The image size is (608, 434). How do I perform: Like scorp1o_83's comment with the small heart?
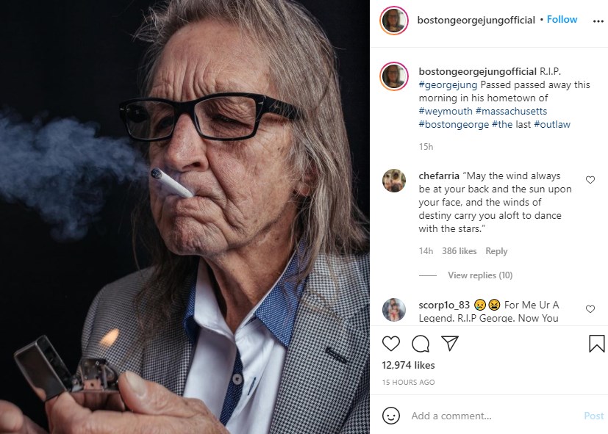pyautogui.click(x=590, y=309)
